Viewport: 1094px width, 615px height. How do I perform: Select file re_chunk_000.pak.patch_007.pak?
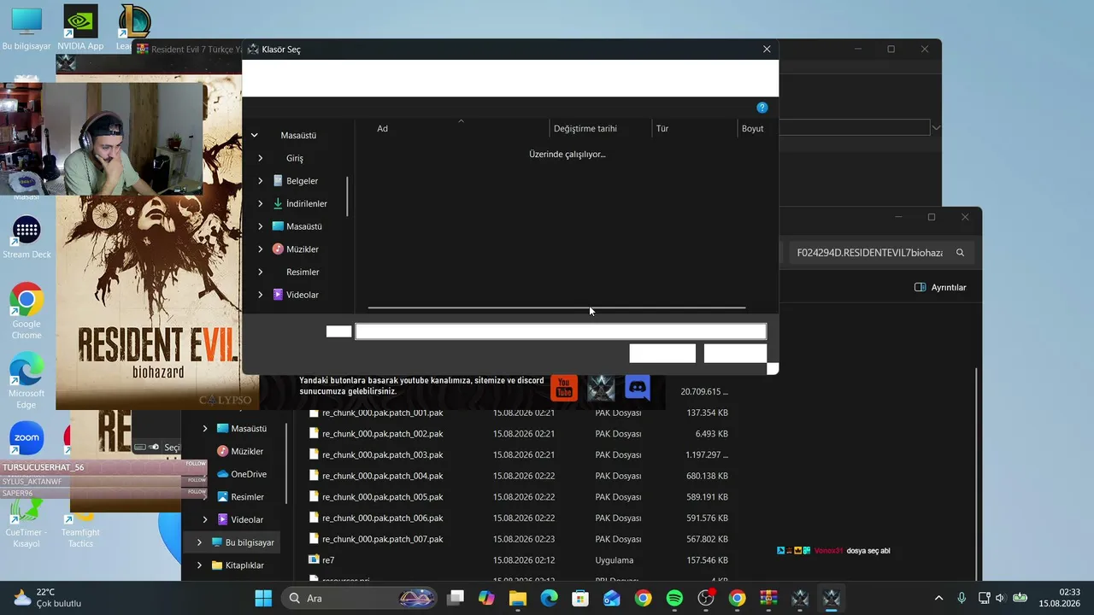[x=383, y=539]
